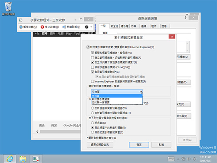The height and width of the screenshot is (163, 217).
Task: Click the (E) button in Internet Options
Action: [184, 116]
